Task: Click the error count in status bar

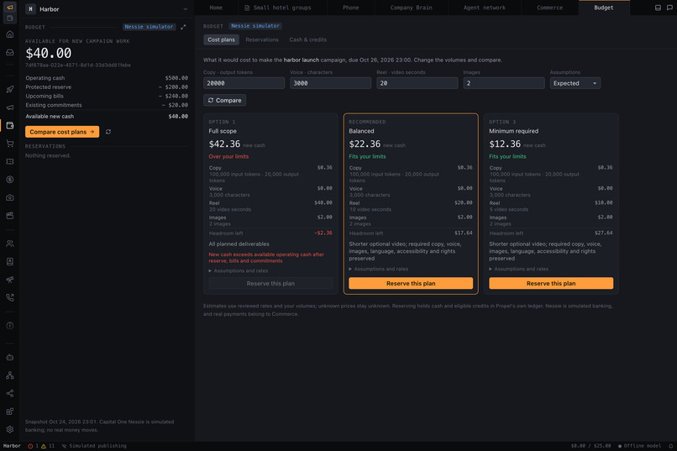Action: pos(34,446)
